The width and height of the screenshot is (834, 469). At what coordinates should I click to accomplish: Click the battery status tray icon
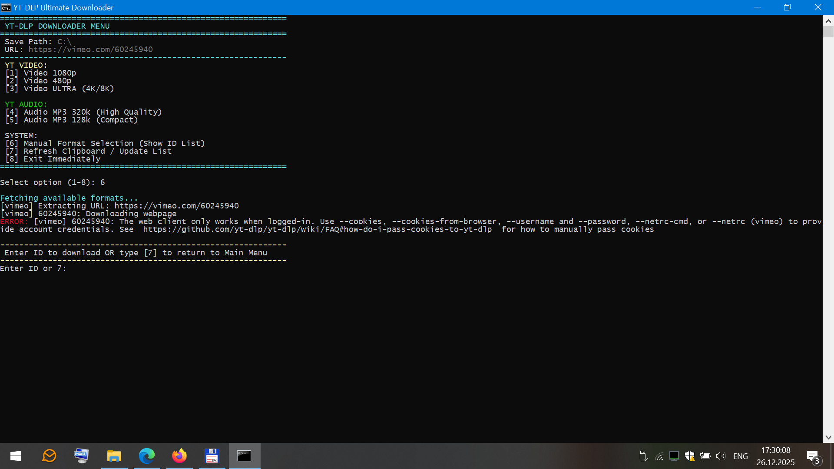pos(705,456)
